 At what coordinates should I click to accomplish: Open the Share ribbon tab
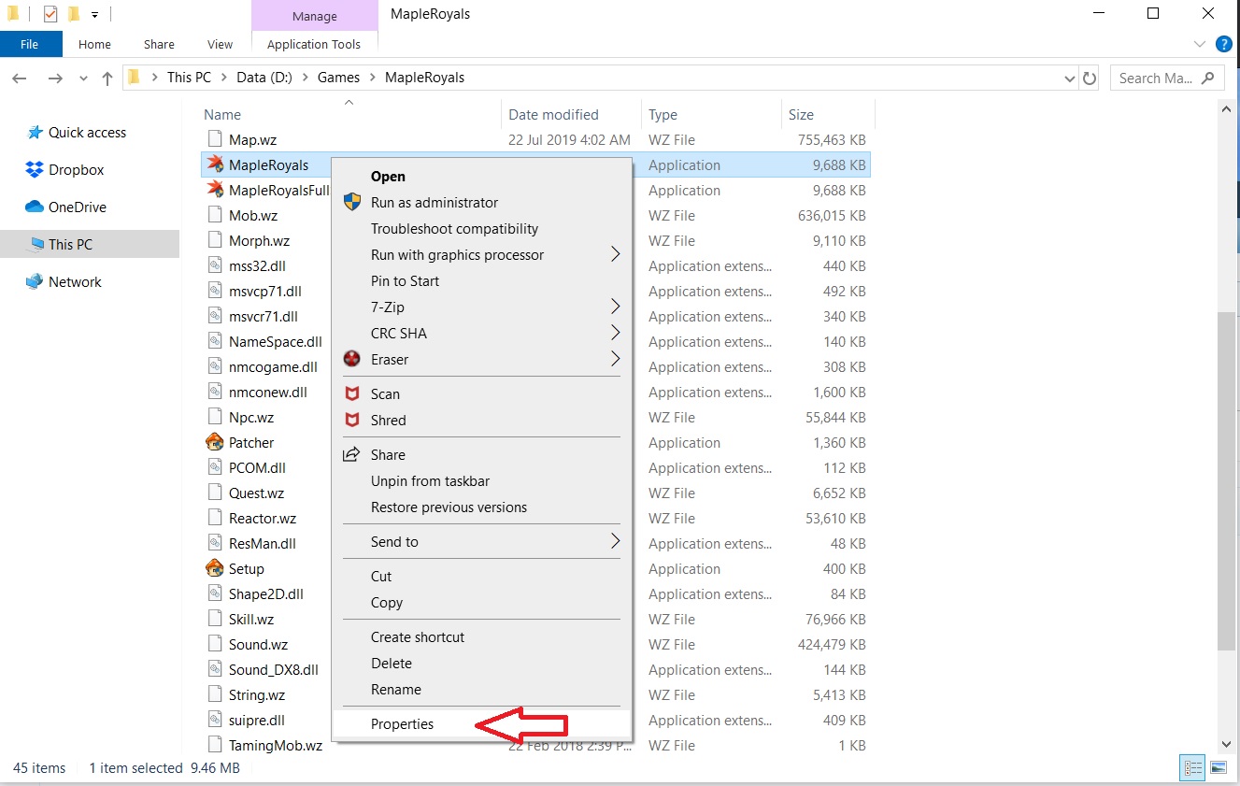click(159, 44)
